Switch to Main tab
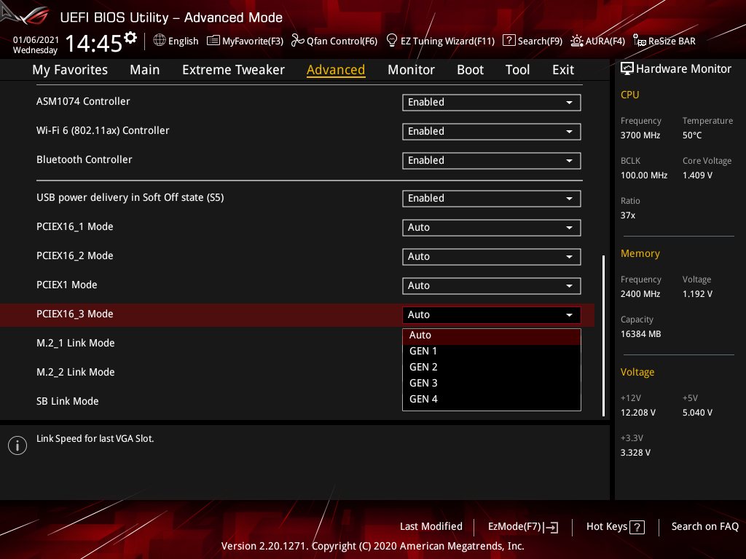The width and height of the screenshot is (746, 559). point(145,70)
